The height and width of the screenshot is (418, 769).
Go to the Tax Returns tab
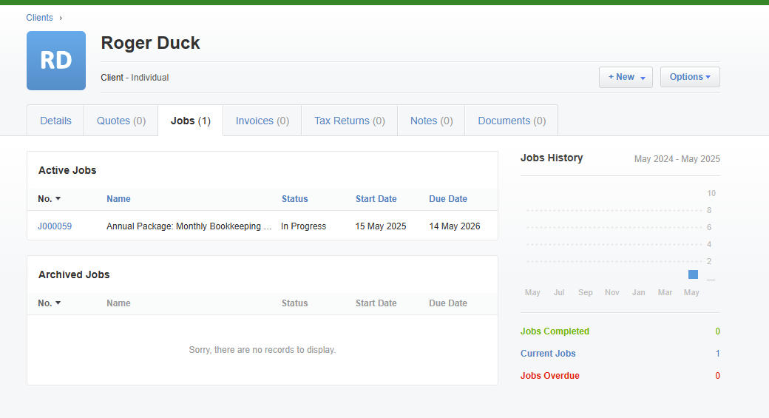[349, 121]
